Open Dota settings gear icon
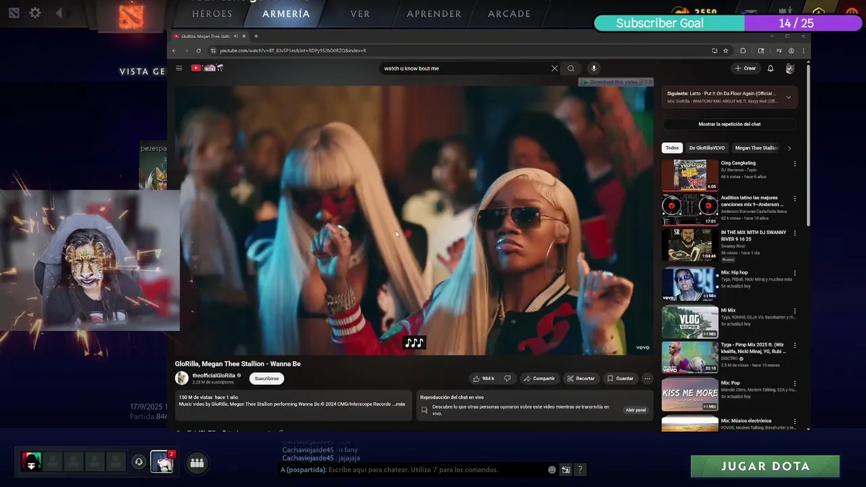The width and height of the screenshot is (866, 487). (x=35, y=13)
